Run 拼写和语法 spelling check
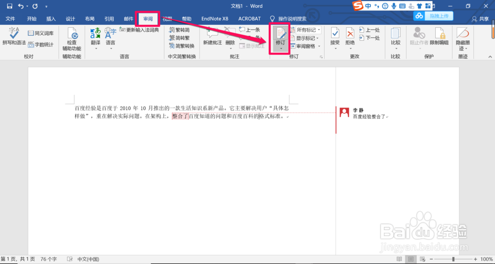This screenshot has width=495, height=264. tap(14, 36)
